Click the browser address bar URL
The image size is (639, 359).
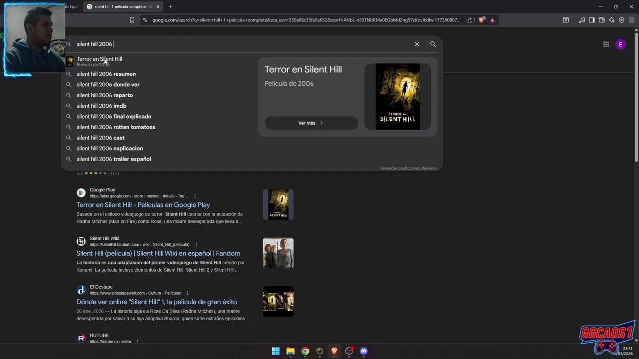(x=306, y=20)
